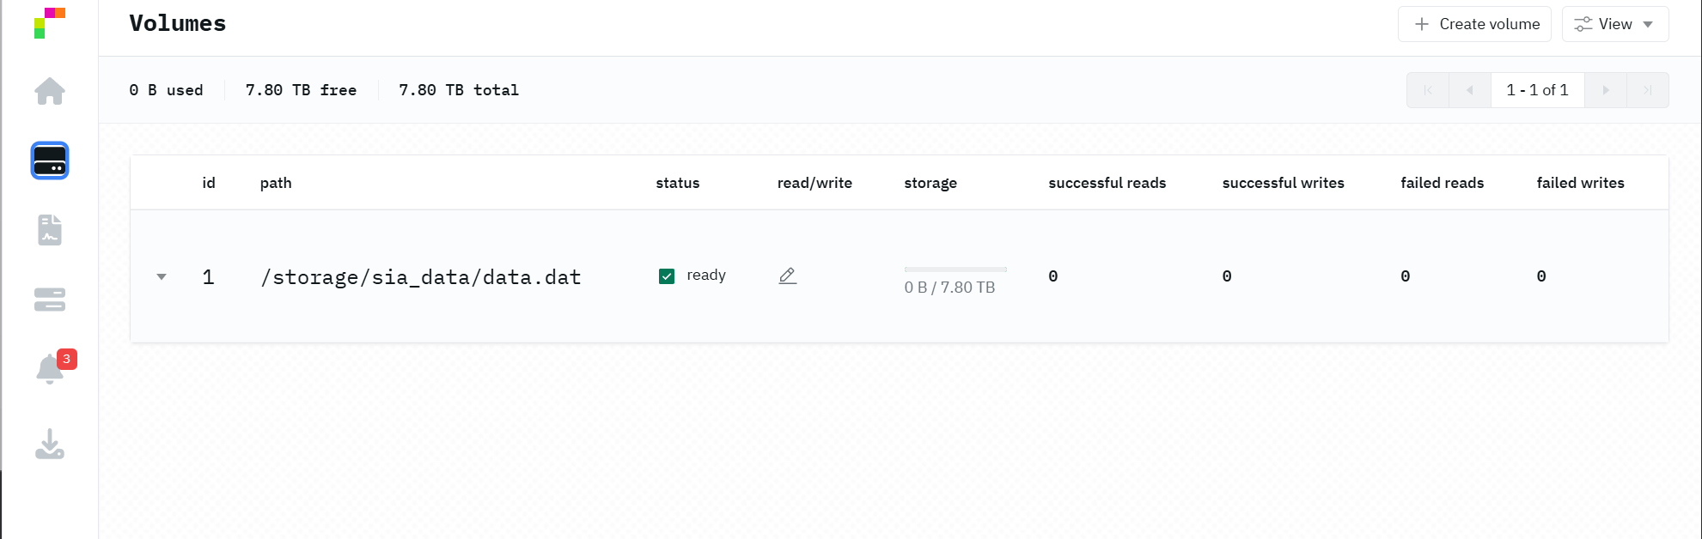This screenshot has width=1702, height=539.
Task: Toggle the ready status checkbox for volume 1
Action: 667,276
